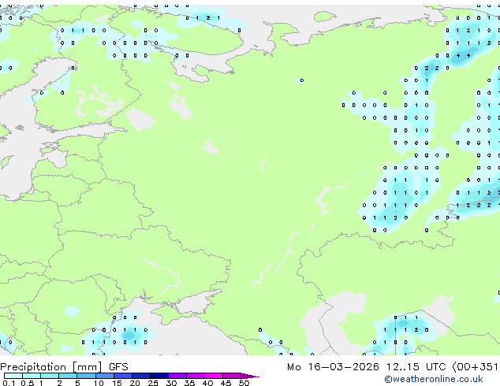Click the '12..15 UTC' time text

pyautogui.click(x=416, y=367)
